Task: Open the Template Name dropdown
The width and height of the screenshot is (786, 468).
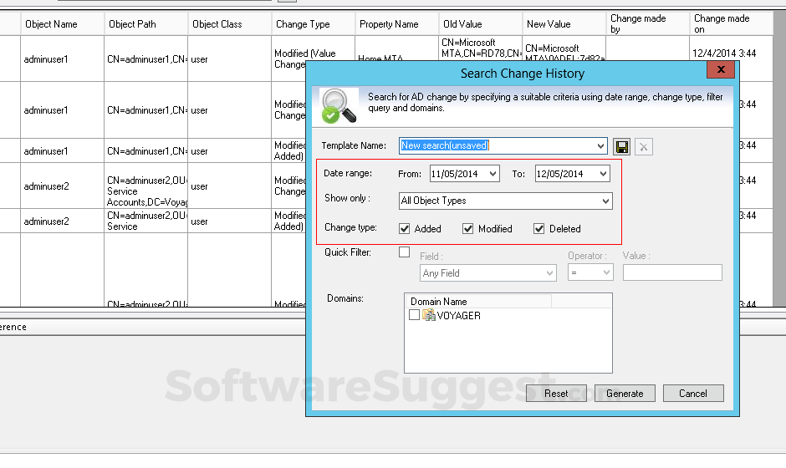Action: point(600,145)
